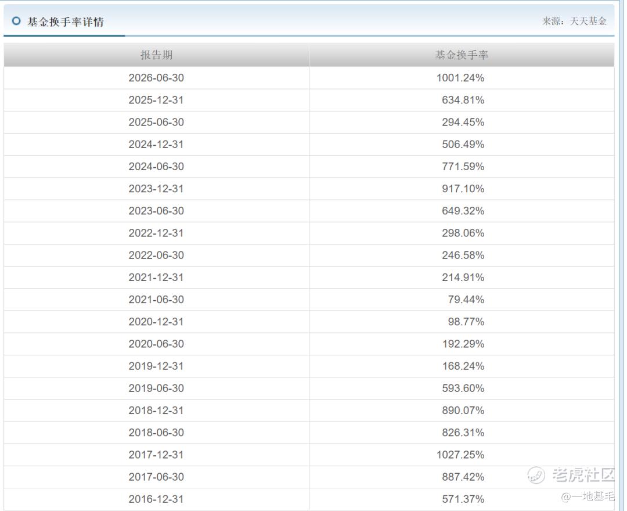Click the 1027.25% turnover rate cell
The width and height of the screenshot is (627, 511).
coord(462,455)
